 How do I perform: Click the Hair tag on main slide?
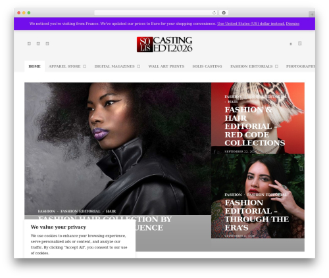click(111, 211)
